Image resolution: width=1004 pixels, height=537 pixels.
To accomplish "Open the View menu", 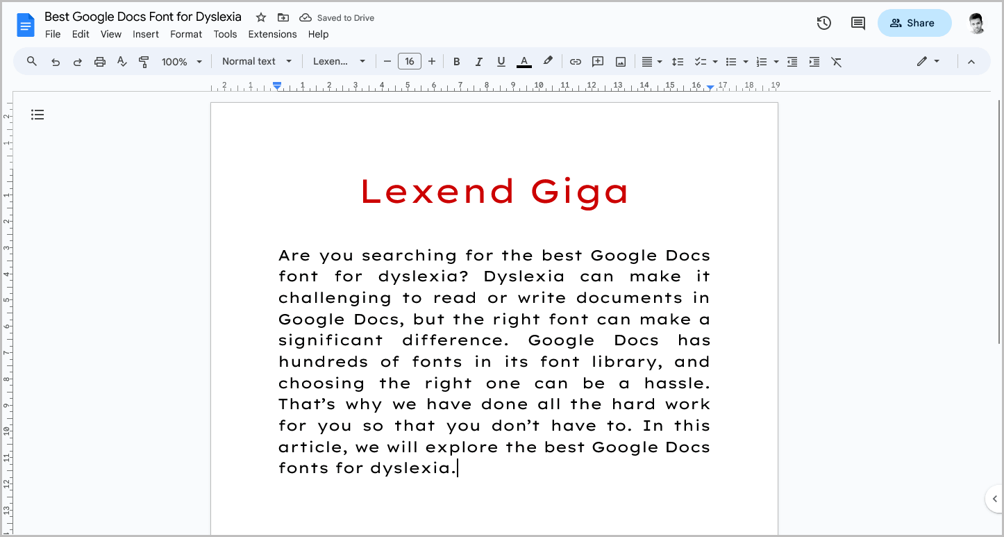I will (x=111, y=34).
